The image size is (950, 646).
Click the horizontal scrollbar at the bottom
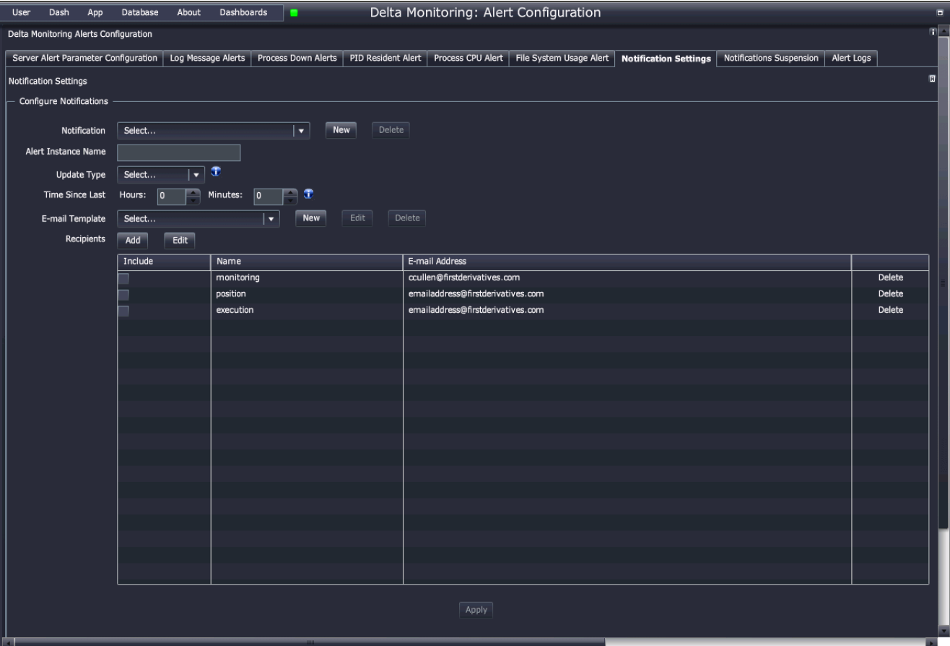(310, 642)
